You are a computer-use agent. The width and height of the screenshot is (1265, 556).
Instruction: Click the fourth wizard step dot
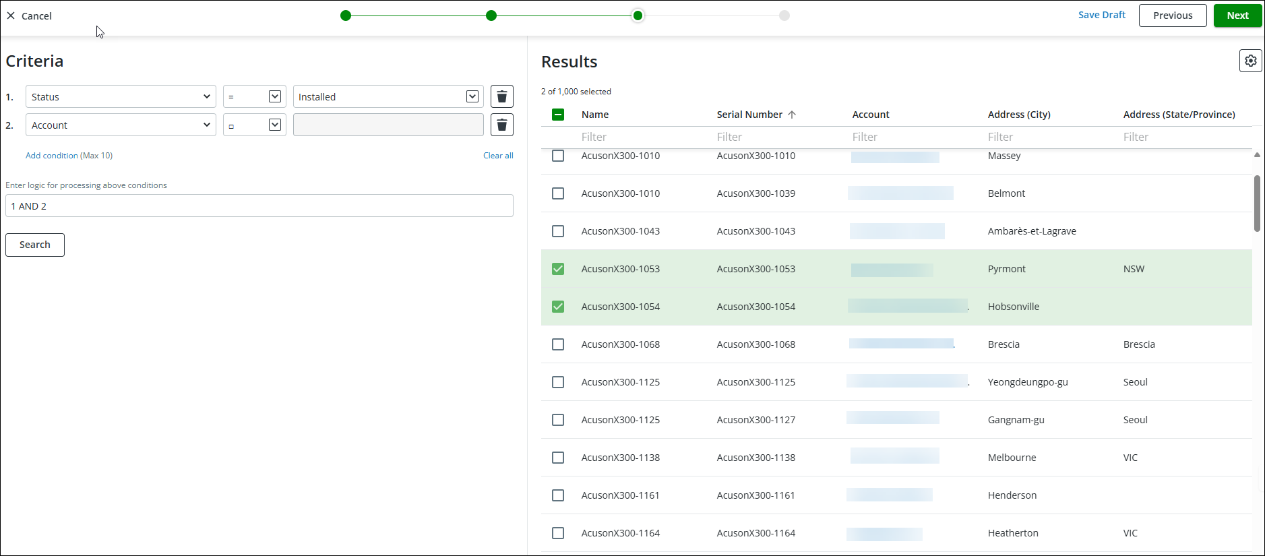click(784, 16)
